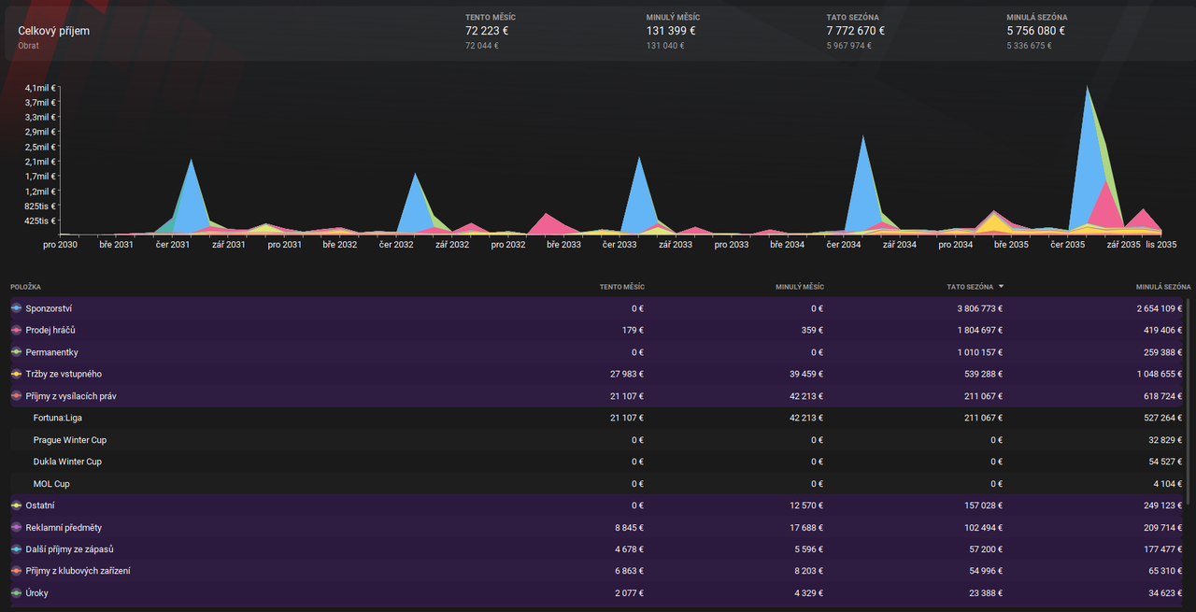Click the Ostatní row color icon
This screenshot has width=1196, height=612.
[16, 505]
